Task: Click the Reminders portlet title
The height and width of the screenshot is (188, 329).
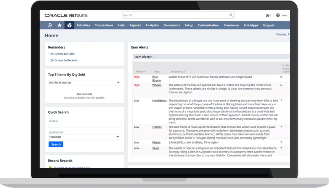Action: pyautogui.click(x=57, y=47)
